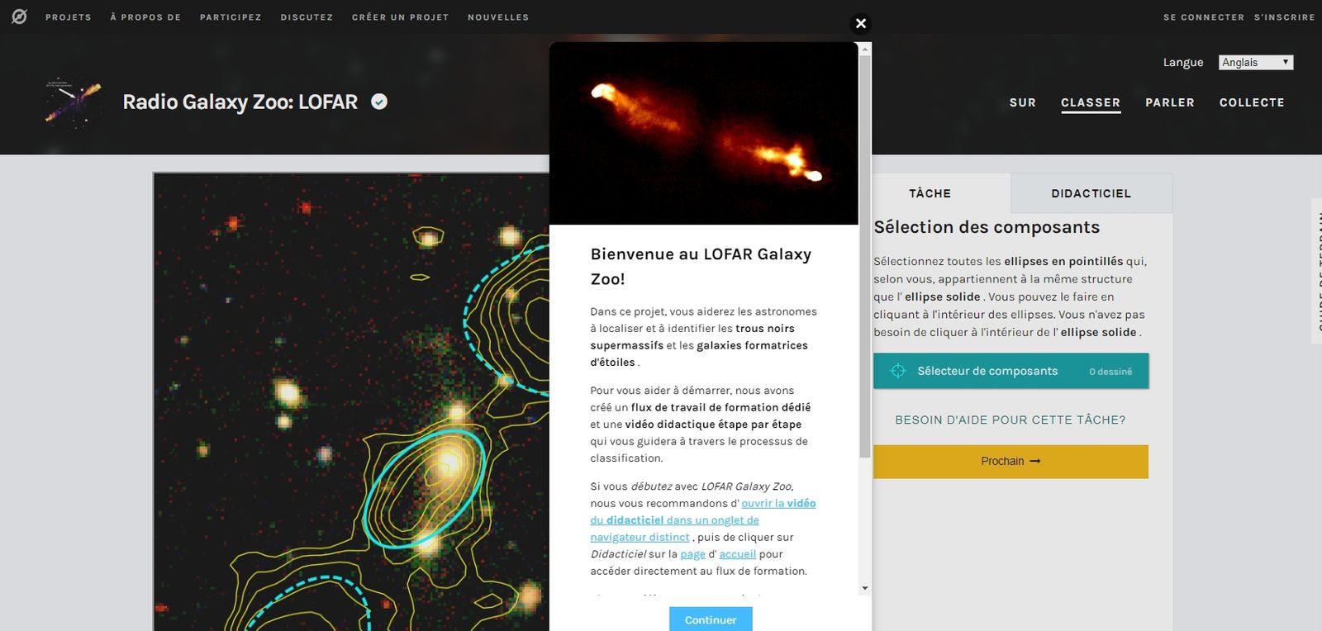Click the radio galaxy image in dialog
1322x631 pixels.
(x=704, y=133)
